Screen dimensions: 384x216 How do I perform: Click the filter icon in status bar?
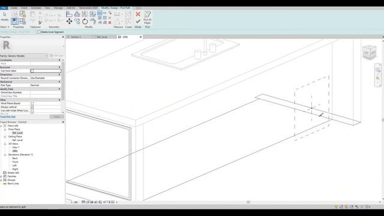coord(367,207)
